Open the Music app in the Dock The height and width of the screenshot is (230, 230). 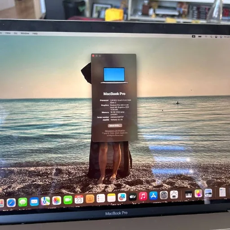point(143,196)
